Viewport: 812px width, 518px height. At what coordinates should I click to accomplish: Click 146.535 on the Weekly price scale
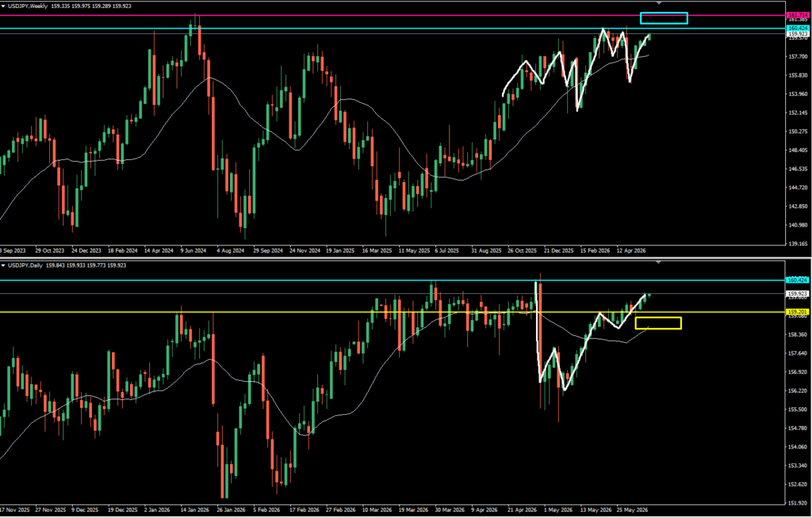pyautogui.click(x=798, y=169)
